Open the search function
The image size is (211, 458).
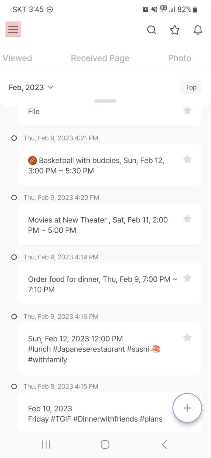point(151,30)
